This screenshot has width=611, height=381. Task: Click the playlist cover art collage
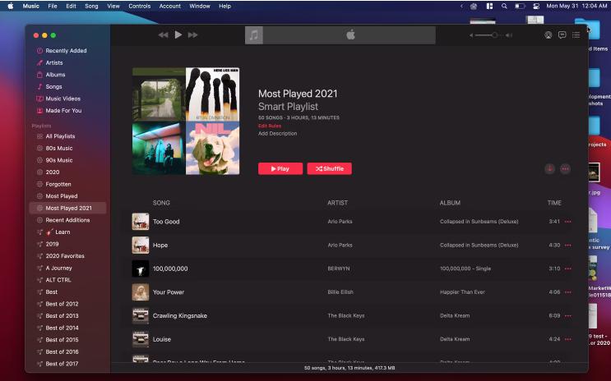(186, 121)
